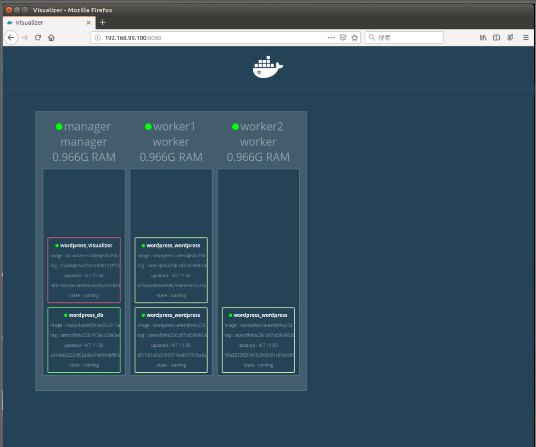
Task: Click the 0.966G RAM text under manager
Action: pyautogui.click(x=84, y=157)
